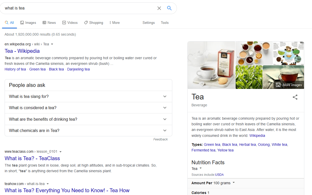Switch to the News tab

[49, 23]
